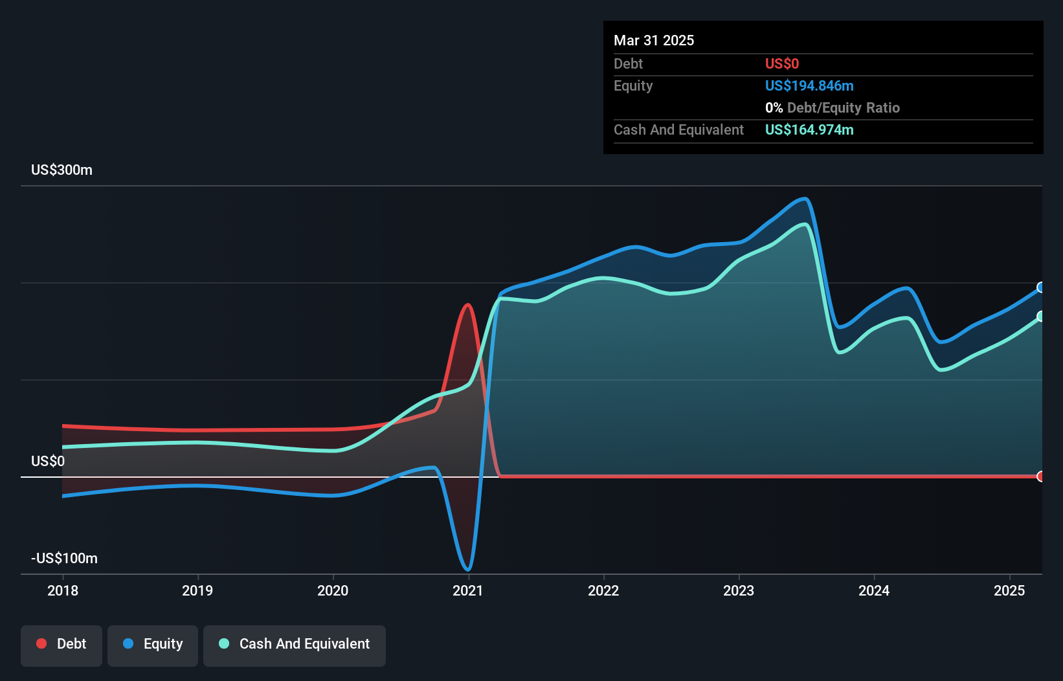Toggle the Debt series legend button
The height and width of the screenshot is (681, 1063).
(62, 645)
